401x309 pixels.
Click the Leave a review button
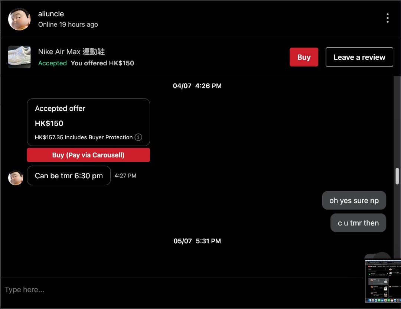359,57
